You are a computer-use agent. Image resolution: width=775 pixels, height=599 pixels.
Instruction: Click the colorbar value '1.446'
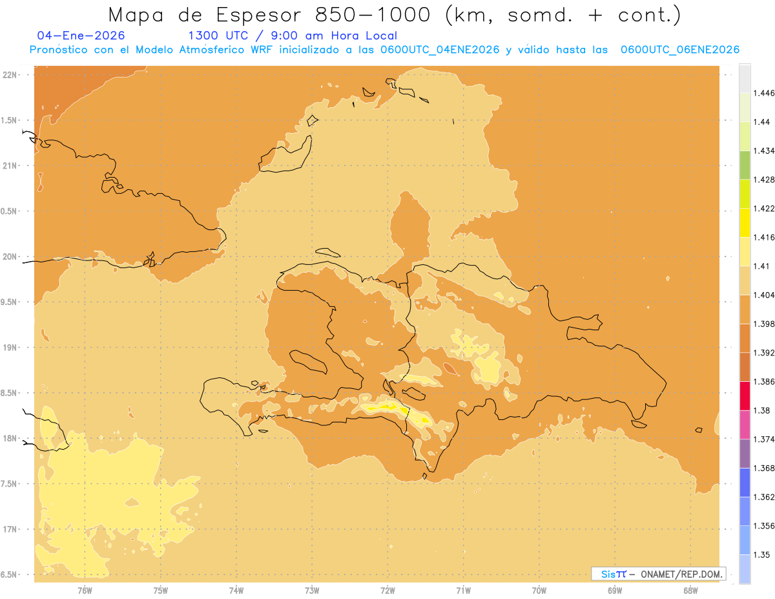coord(764,93)
